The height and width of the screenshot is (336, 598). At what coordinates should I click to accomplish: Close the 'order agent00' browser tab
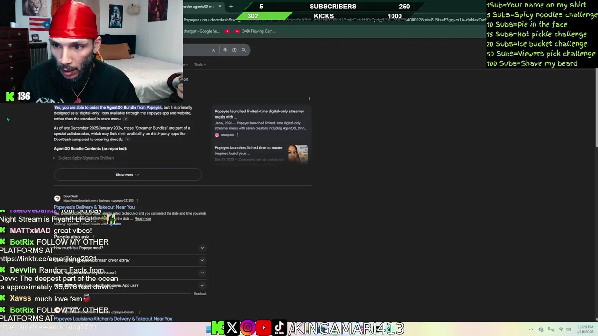tap(220, 6)
